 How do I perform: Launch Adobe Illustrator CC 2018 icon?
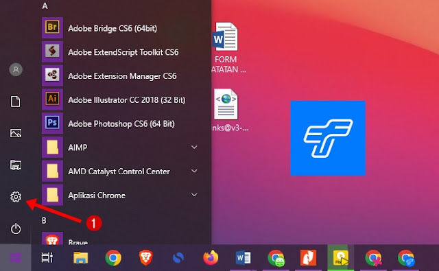[x=52, y=99]
